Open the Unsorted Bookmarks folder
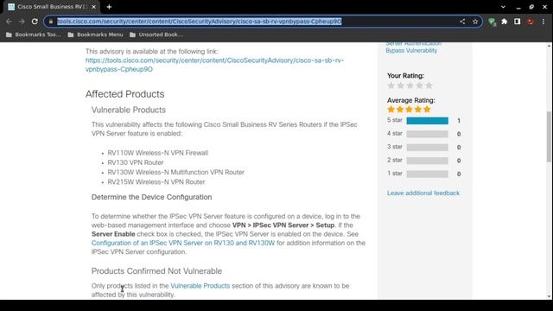The height and width of the screenshot is (311, 553). coord(156,35)
